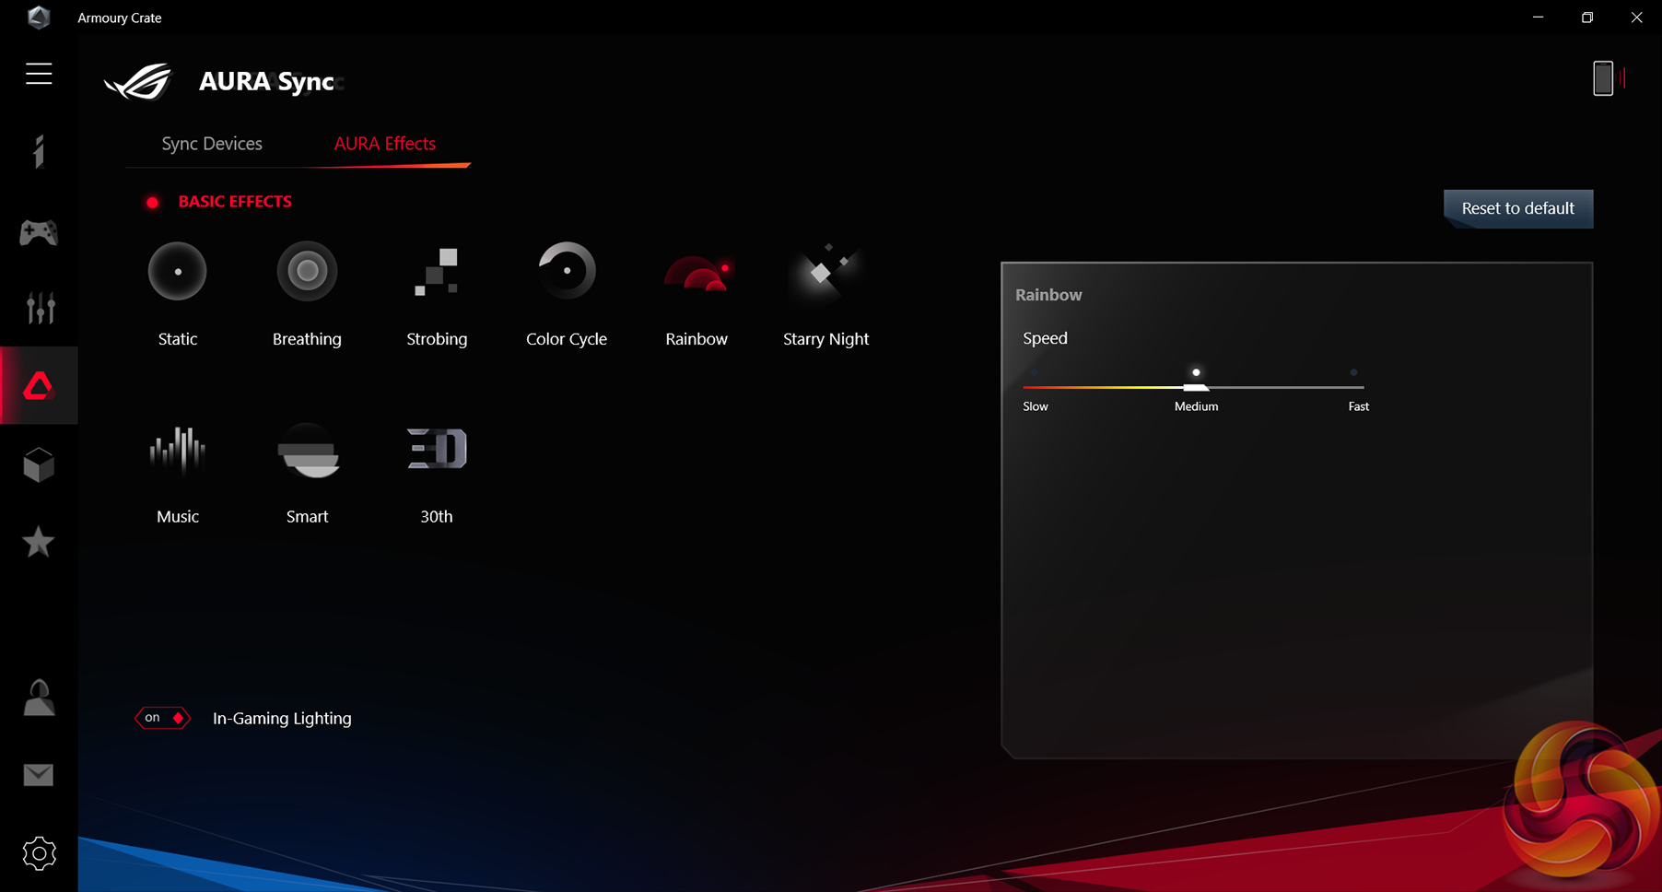Click the Armoury Crate title bar logo
The width and height of the screenshot is (1662, 892).
39,18
